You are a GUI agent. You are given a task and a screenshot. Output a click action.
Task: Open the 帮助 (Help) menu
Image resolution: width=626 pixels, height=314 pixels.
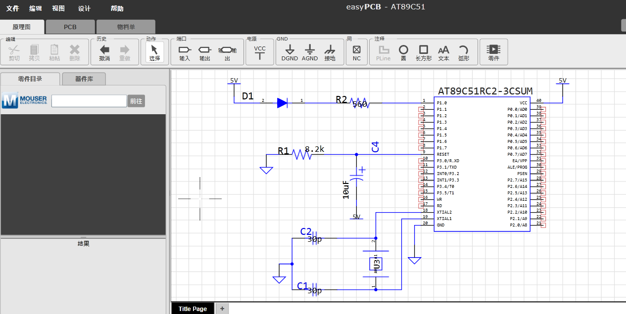click(x=117, y=8)
